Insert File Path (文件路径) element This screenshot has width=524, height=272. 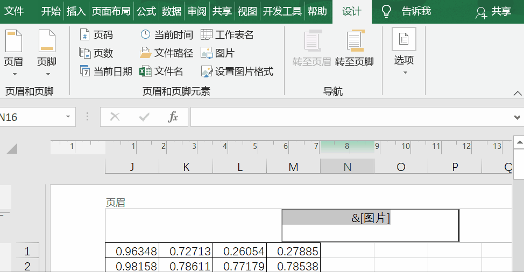[x=166, y=53]
